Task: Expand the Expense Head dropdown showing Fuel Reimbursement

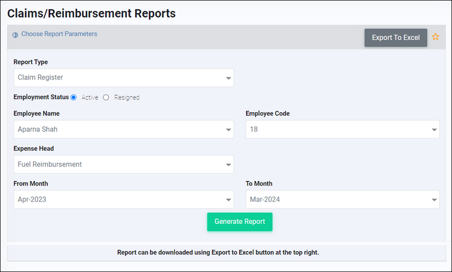Action: coord(123,164)
